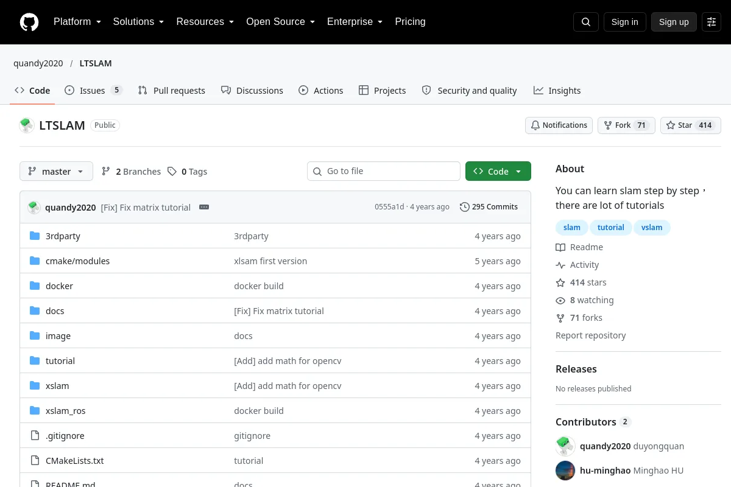
Task: Open the Pricing link
Action: (x=410, y=22)
